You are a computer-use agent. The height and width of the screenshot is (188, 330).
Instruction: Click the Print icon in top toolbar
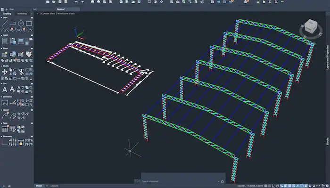point(92,2)
